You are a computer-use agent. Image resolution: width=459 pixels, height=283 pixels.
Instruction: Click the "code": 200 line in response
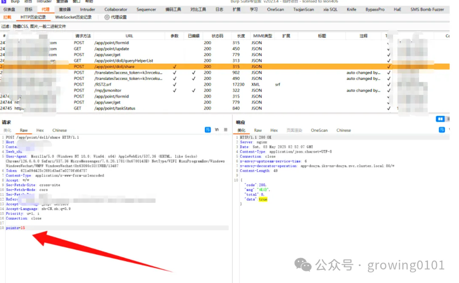[256, 185]
